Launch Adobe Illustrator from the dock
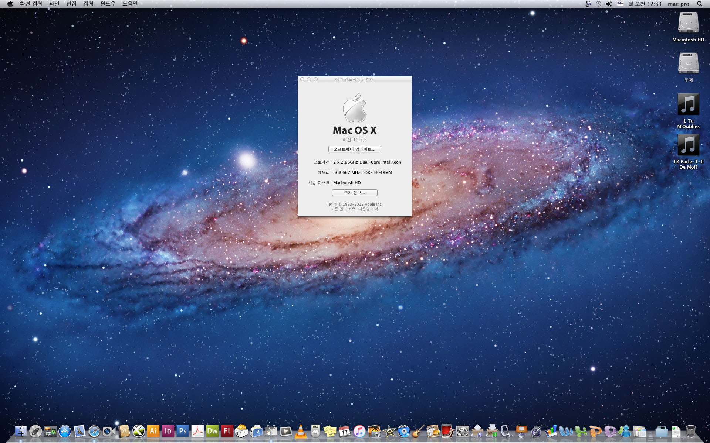710x443 pixels. coord(153,431)
